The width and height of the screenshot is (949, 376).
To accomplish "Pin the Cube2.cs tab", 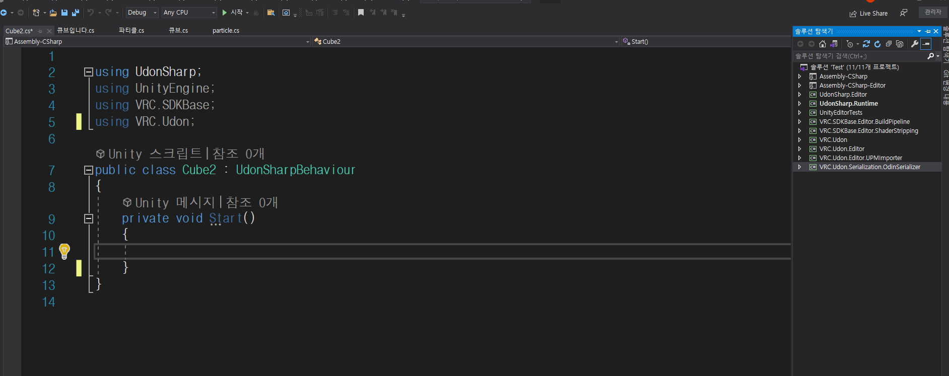I will pos(40,31).
